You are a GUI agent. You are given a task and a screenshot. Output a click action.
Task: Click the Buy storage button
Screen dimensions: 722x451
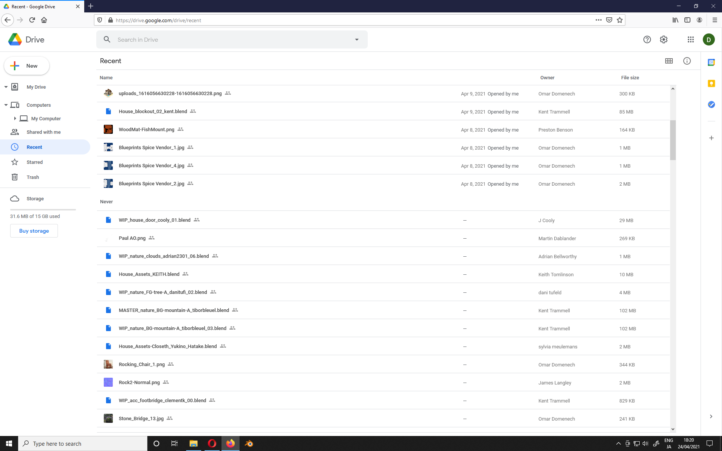click(x=34, y=231)
